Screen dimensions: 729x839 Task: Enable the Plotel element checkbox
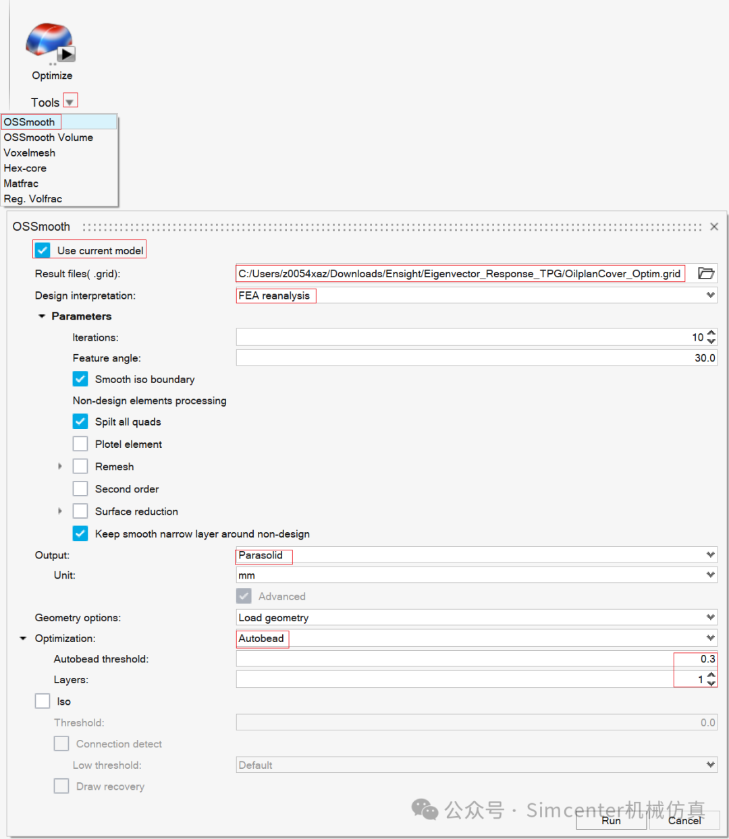(x=80, y=444)
